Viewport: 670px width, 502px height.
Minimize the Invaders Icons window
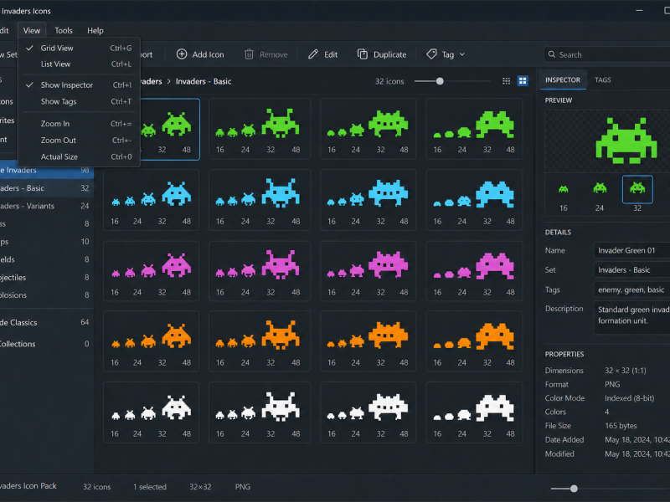pos(639,10)
